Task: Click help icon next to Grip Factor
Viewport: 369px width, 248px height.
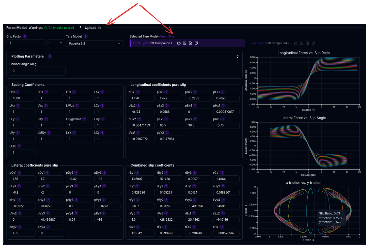Action: 25,37
